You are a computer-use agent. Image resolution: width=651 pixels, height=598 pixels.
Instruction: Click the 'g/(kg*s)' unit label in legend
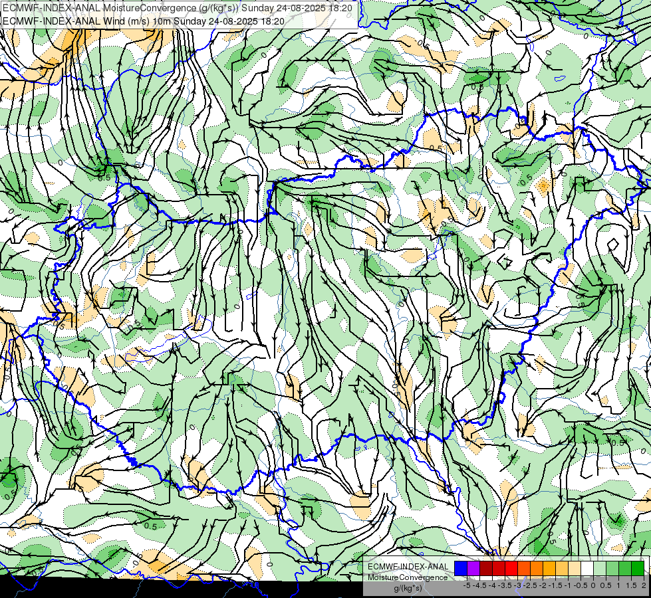(x=408, y=588)
